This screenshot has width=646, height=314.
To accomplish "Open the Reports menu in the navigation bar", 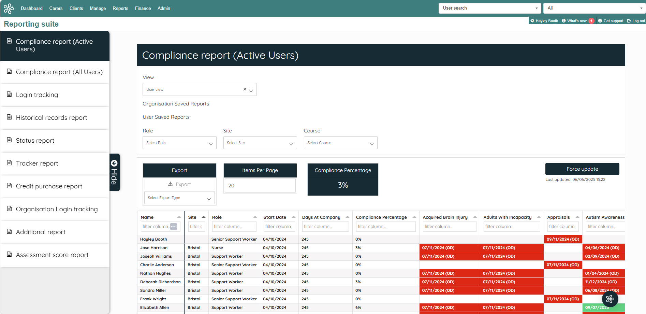I will [120, 8].
